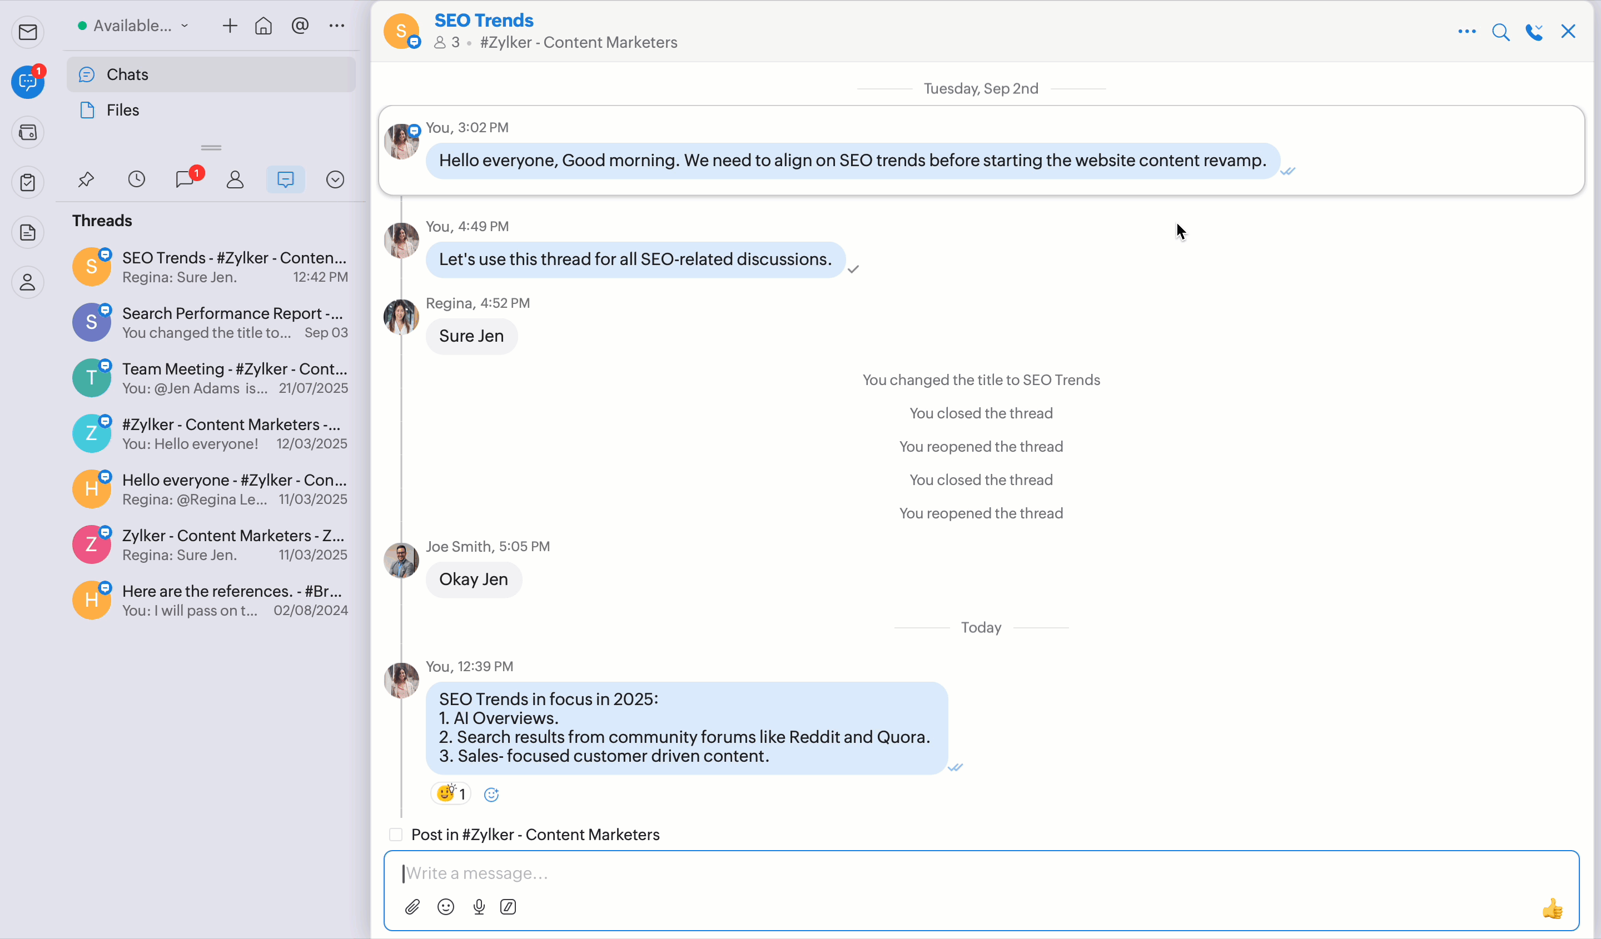Add a reaction with smiley-plus icon
Screen dimensions: 1601x939
[491, 794]
